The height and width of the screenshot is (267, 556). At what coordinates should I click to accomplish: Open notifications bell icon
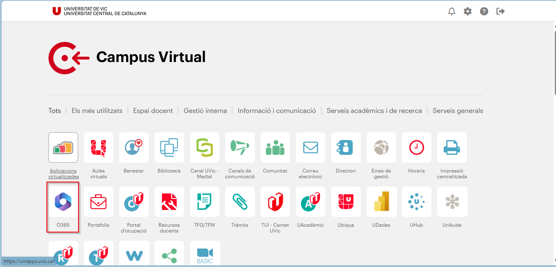(452, 11)
